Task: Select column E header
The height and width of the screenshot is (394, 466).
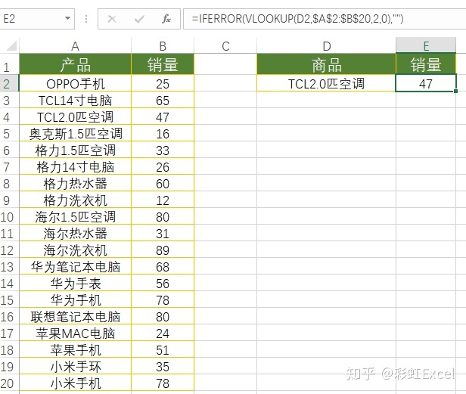Action: (426, 46)
